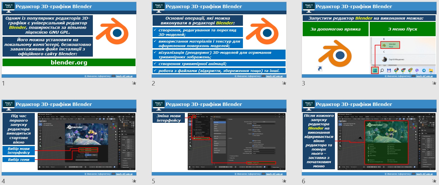Click the shortcut arrow icon on slide 3

click(x=319, y=69)
